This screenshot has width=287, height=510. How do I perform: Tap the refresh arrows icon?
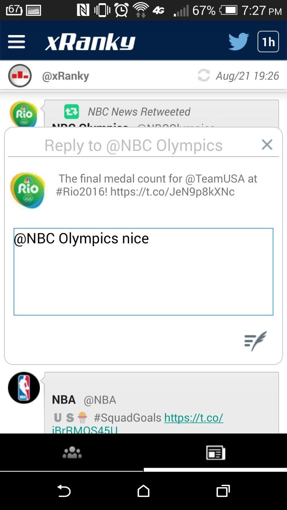click(204, 76)
